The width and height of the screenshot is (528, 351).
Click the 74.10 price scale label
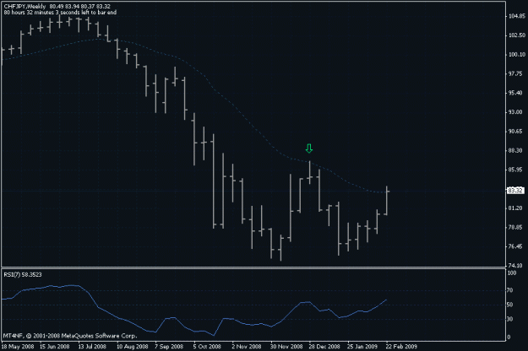coord(515,265)
